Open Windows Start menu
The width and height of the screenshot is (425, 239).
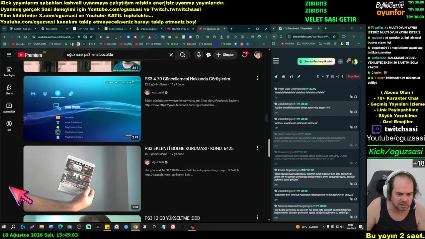pyautogui.click(x=4, y=227)
